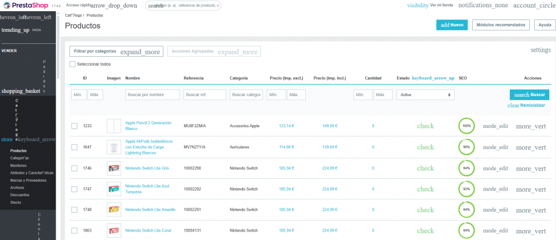The height and width of the screenshot is (240, 556).
Task: Click the Nuevo add product button
Action: point(451,25)
